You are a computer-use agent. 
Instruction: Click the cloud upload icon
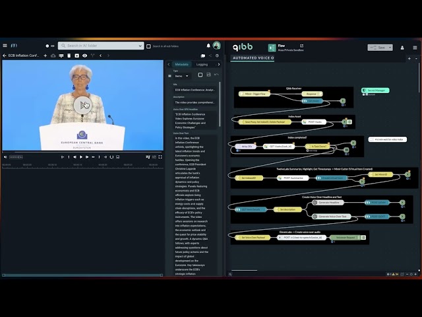pos(53,55)
